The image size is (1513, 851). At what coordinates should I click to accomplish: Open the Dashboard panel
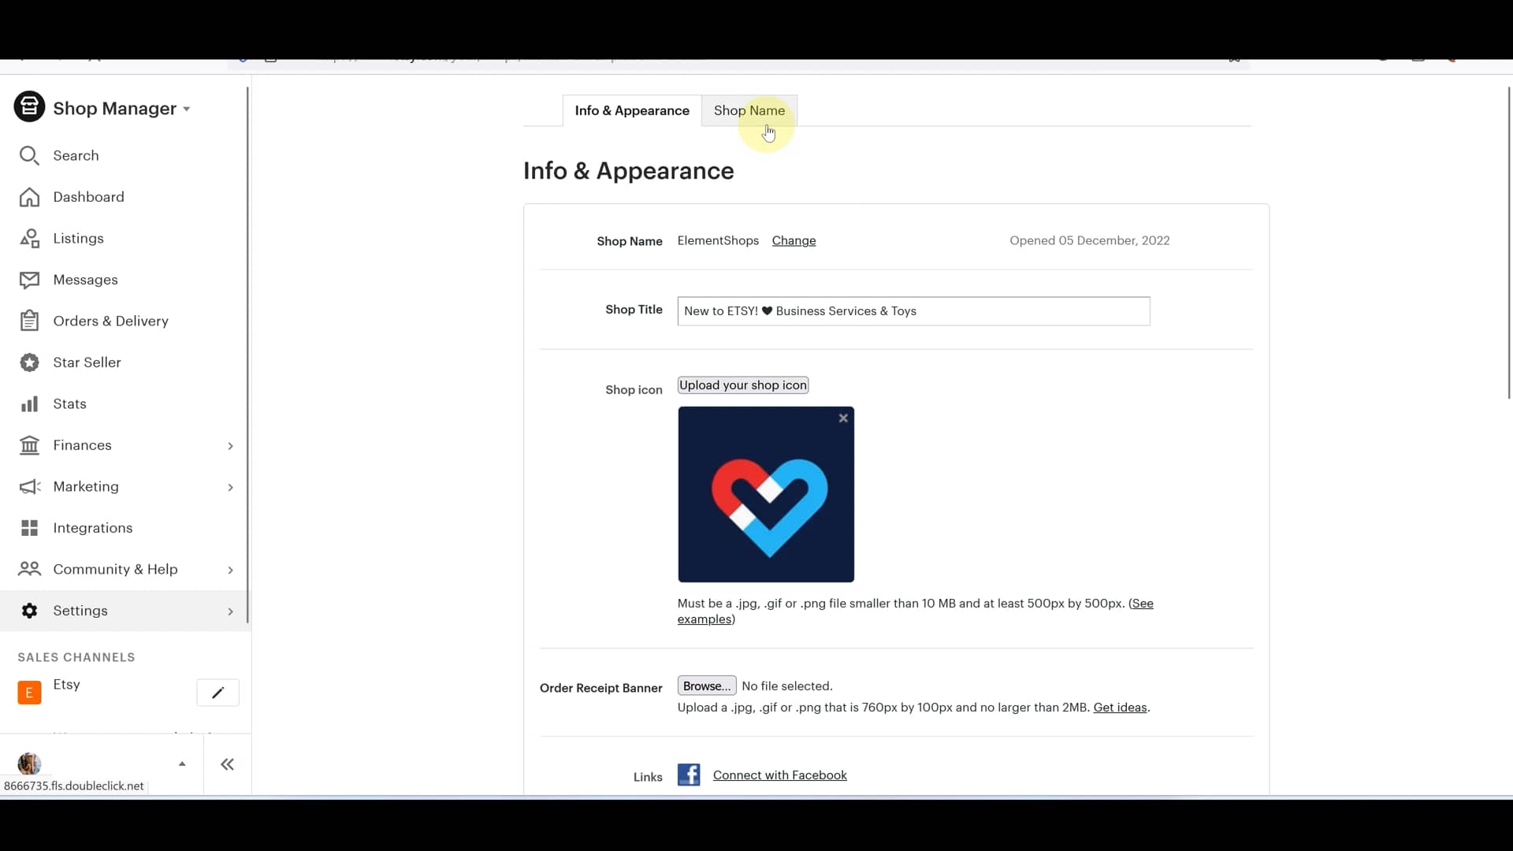[x=88, y=196]
